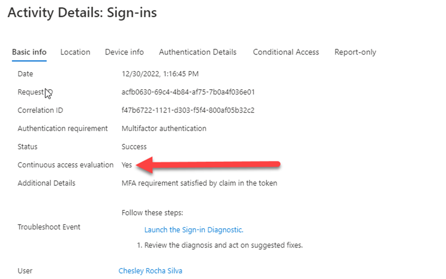The width and height of the screenshot is (446, 279).
Task: Click the Troubleshoot Event label
Action: coord(49,227)
